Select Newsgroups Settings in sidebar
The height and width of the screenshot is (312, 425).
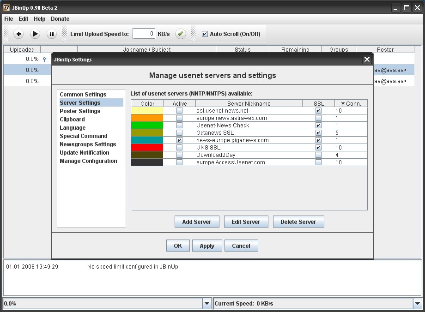click(x=88, y=144)
